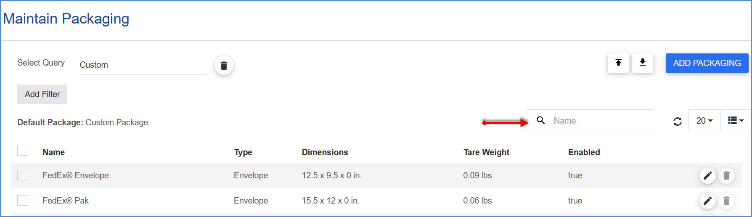Delete the FedEx Envelope row

[x=726, y=175]
